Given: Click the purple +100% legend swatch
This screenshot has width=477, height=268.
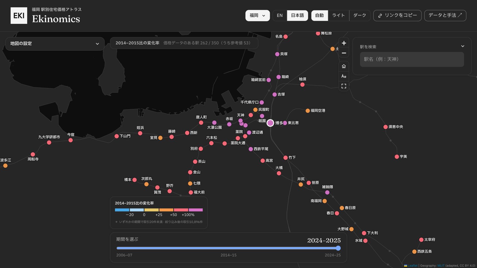Looking at the screenshot, I should coord(196,210).
